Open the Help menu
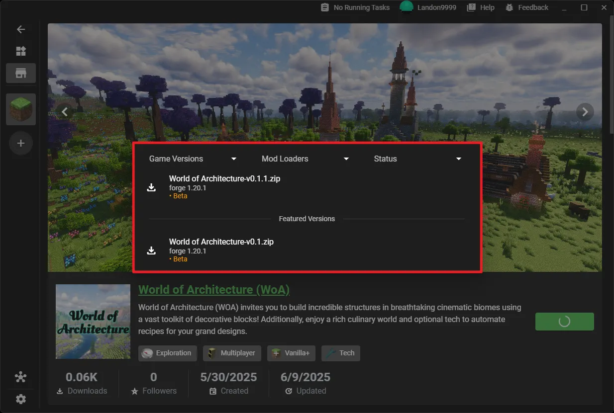This screenshot has height=413, width=614. (481, 7)
